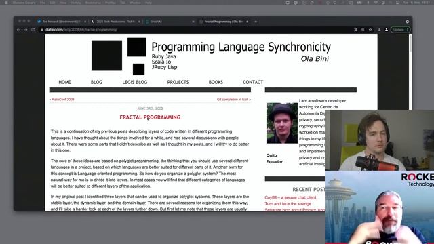Close the Fractal Programming tab
The height and width of the screenshot is (244, 434).
pos(247,22)
